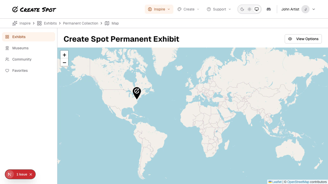Image resolution: width=328 pixels, height=184 pixels.
Task: Click the Map breadcrumb icon
Action: coord(107,23)
